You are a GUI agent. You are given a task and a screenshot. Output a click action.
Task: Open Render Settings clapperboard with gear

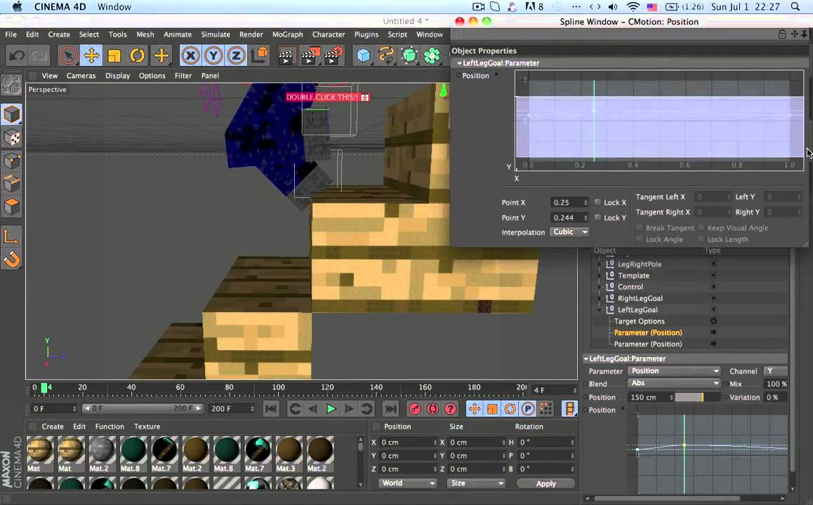(x=333, y=55)
